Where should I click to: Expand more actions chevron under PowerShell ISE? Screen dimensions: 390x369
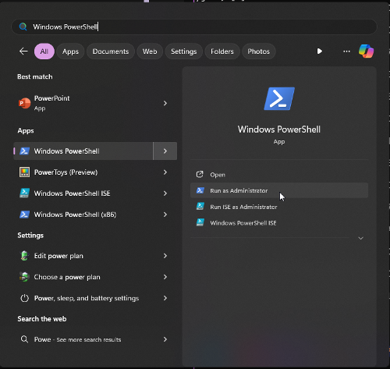coord(360,238)
